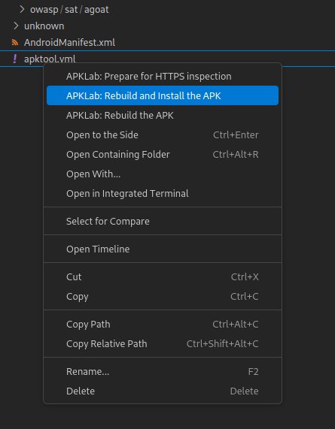
Task: Expand the owasp/sat/agoat folder chevron
Action: pos(22,9)
